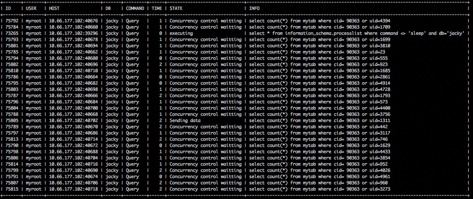473x199 pixels.
Task: Click the query ending uid=23
Action: click(x=317, y=52)
